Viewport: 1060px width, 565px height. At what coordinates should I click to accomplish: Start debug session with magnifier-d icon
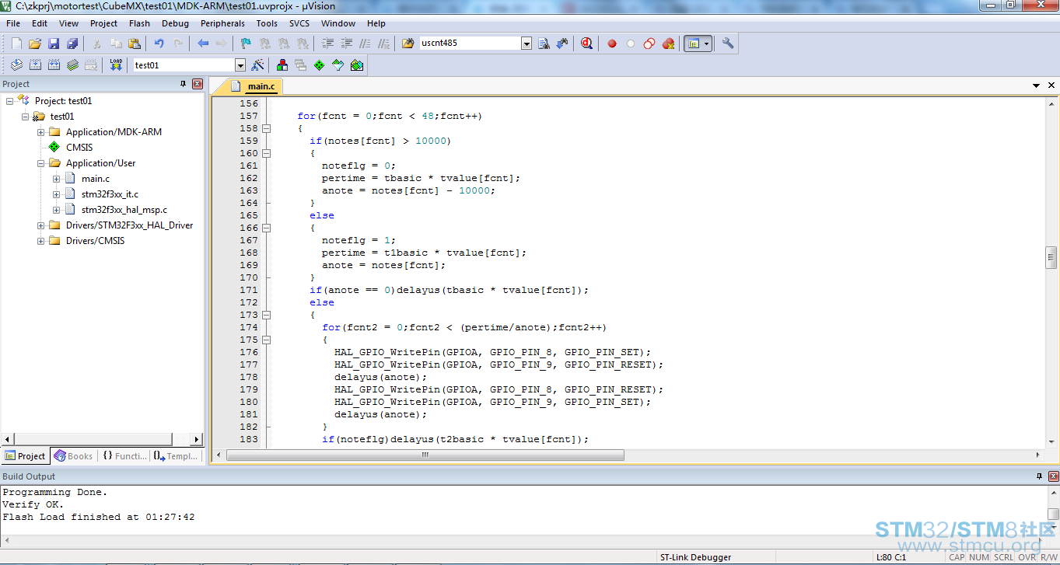[x=587, y=44]
